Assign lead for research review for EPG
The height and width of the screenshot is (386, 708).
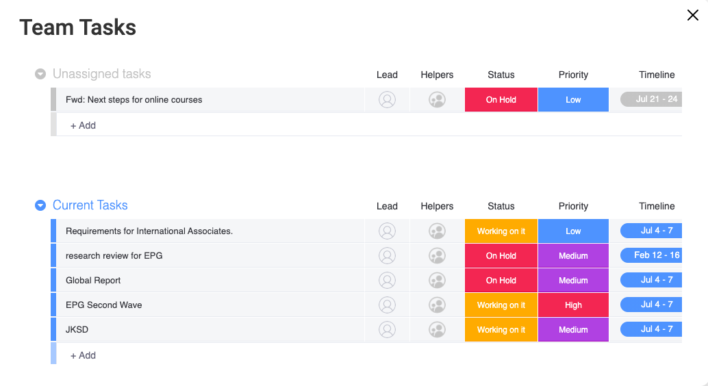(x=387, y=255)
